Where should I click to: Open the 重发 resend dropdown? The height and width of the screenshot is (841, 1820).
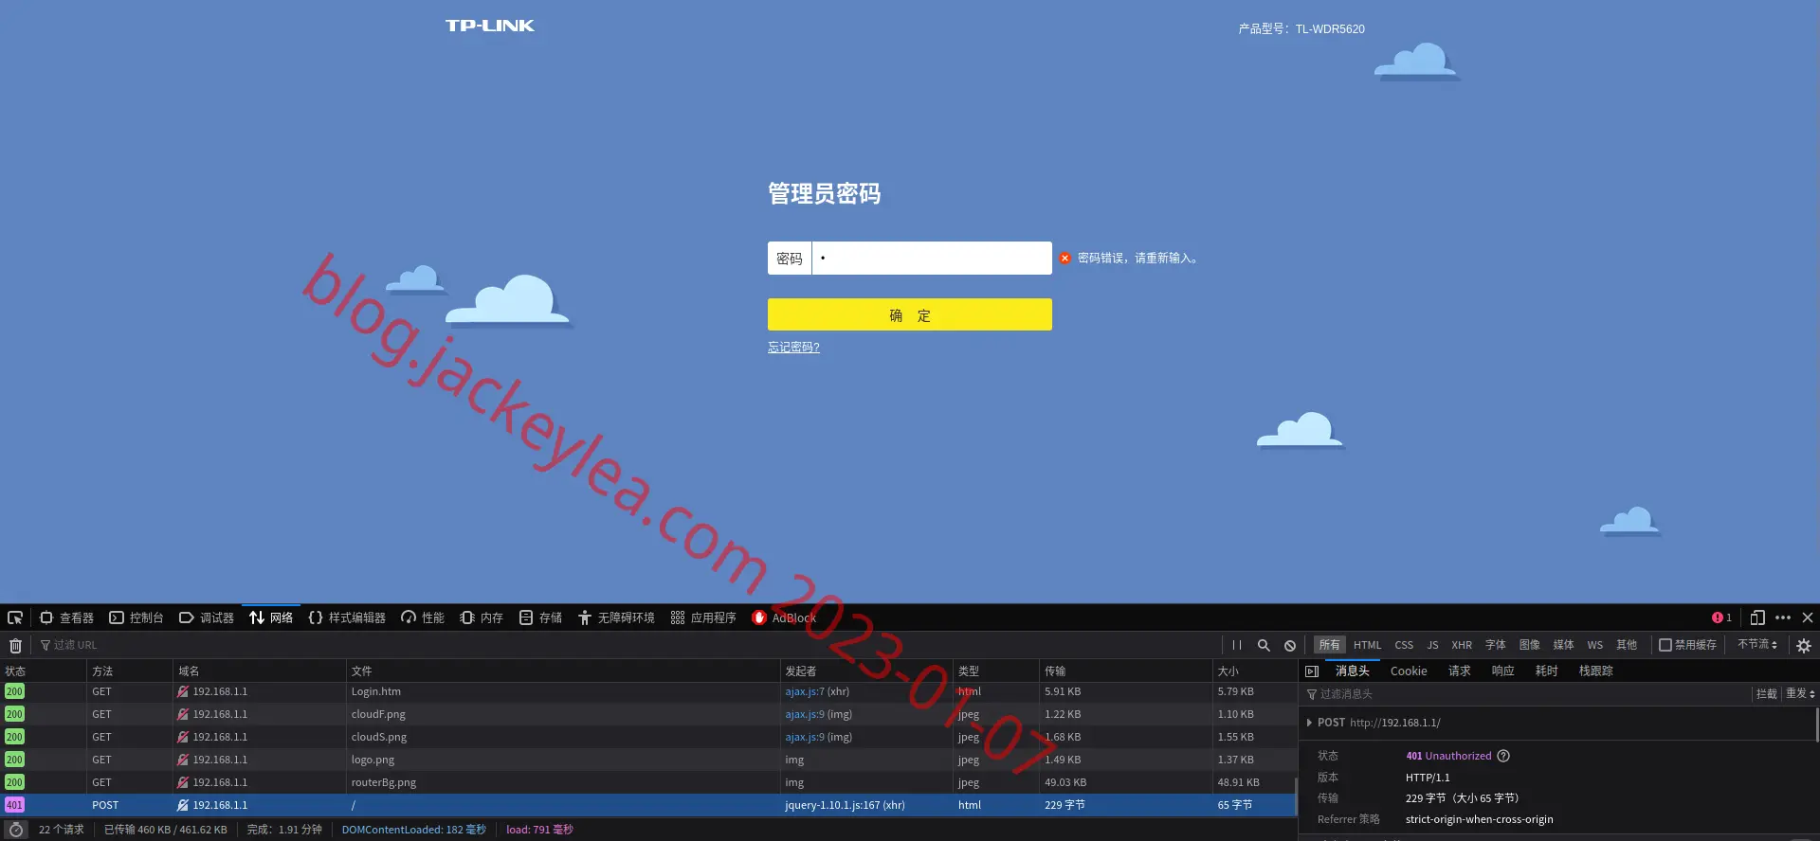click(1800, 693)
